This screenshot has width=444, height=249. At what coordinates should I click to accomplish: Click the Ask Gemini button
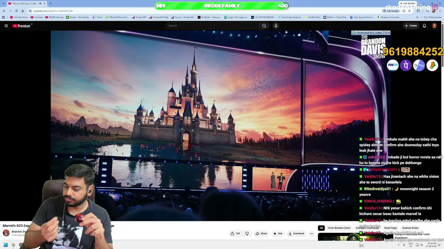(x=408, y=3)
